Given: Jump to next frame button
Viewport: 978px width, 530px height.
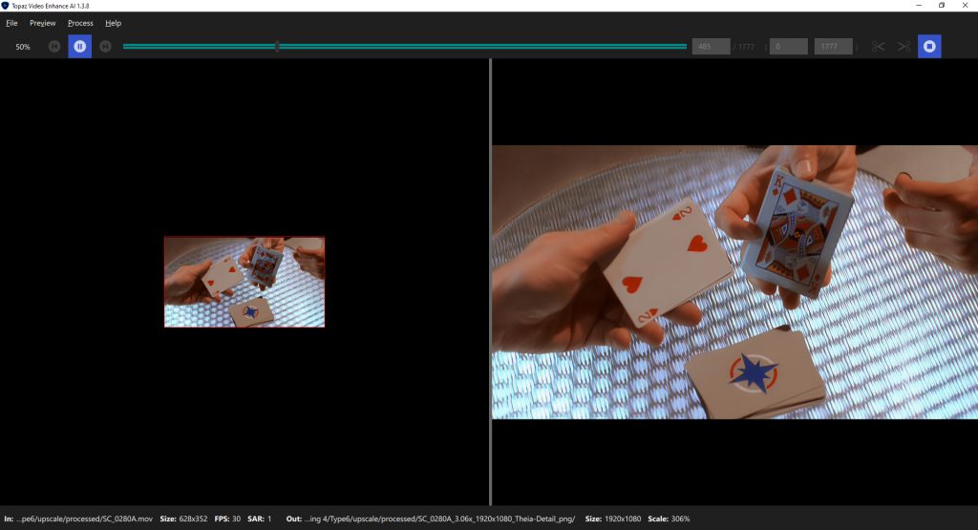Looking at the screenshot, I should click(105, 46).
